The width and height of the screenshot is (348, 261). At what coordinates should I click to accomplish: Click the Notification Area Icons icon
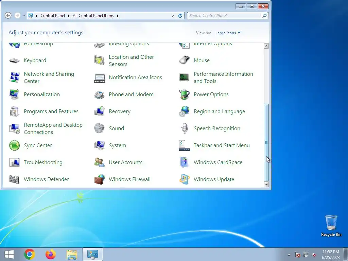(100, 79)
